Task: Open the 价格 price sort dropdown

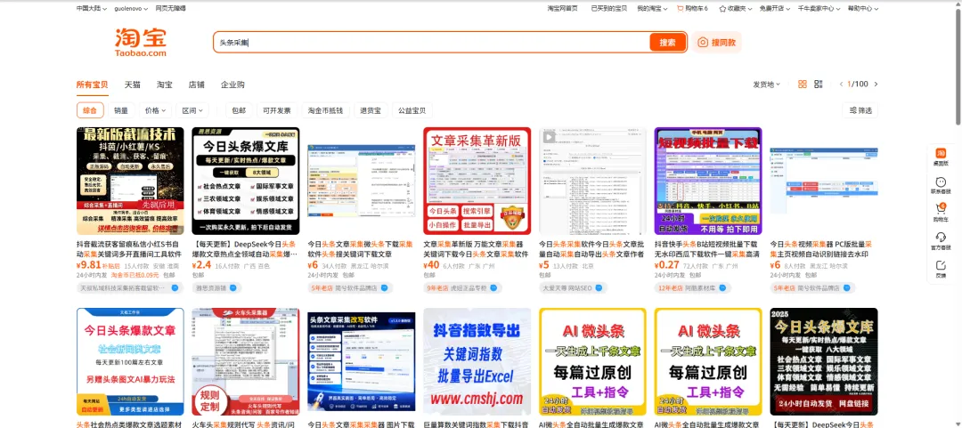Action: (x=155, y=110)
